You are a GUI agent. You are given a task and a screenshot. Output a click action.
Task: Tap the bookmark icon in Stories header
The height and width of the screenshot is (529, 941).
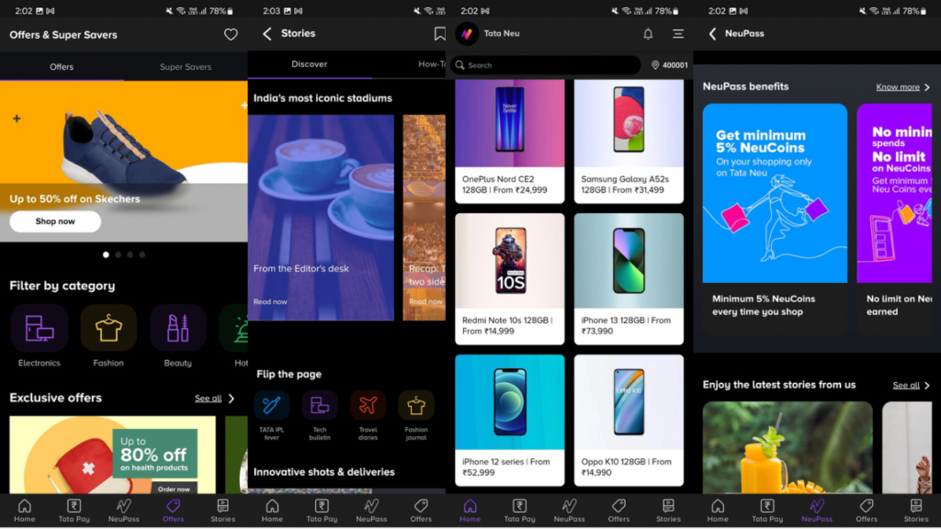click(x=439, y=34)
